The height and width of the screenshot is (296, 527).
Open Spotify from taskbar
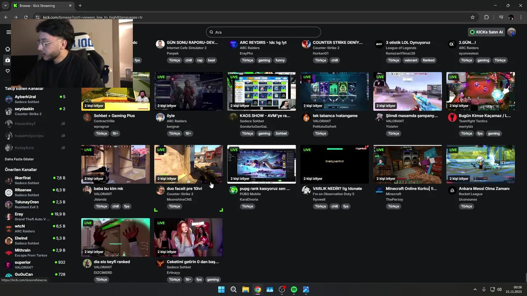click(x=294, y=289)
